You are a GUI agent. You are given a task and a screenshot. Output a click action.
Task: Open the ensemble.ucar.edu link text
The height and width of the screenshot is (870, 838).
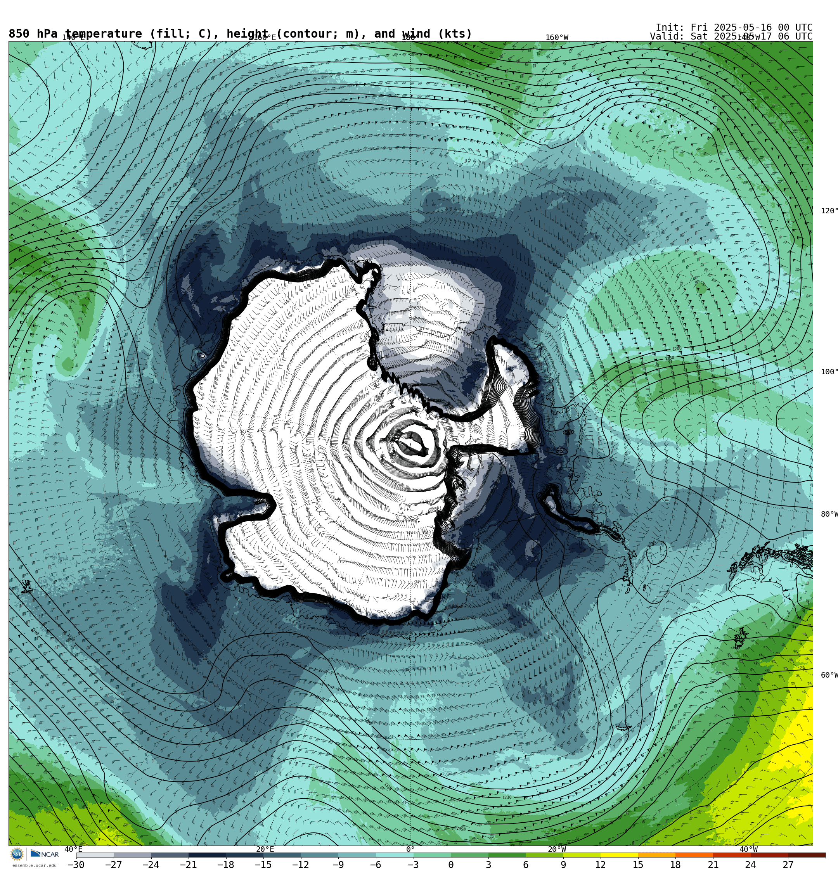35,866
